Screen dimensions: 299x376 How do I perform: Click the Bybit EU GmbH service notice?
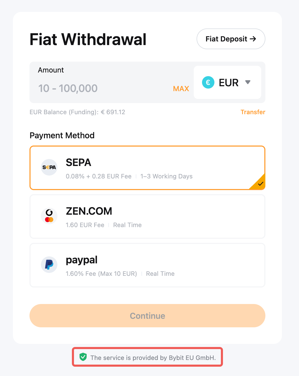pyautogui.click(x=153, y=358)
